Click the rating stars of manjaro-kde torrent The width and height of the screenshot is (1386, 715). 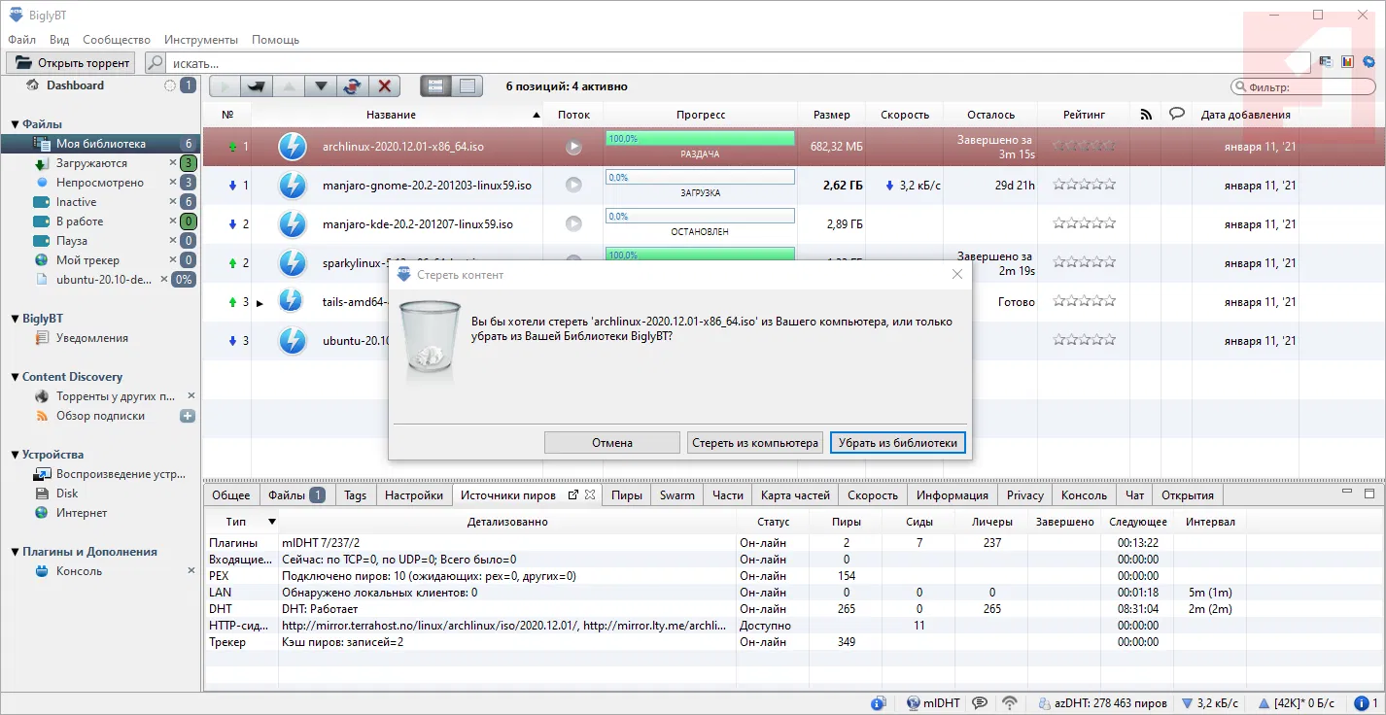coord(1085,223)
